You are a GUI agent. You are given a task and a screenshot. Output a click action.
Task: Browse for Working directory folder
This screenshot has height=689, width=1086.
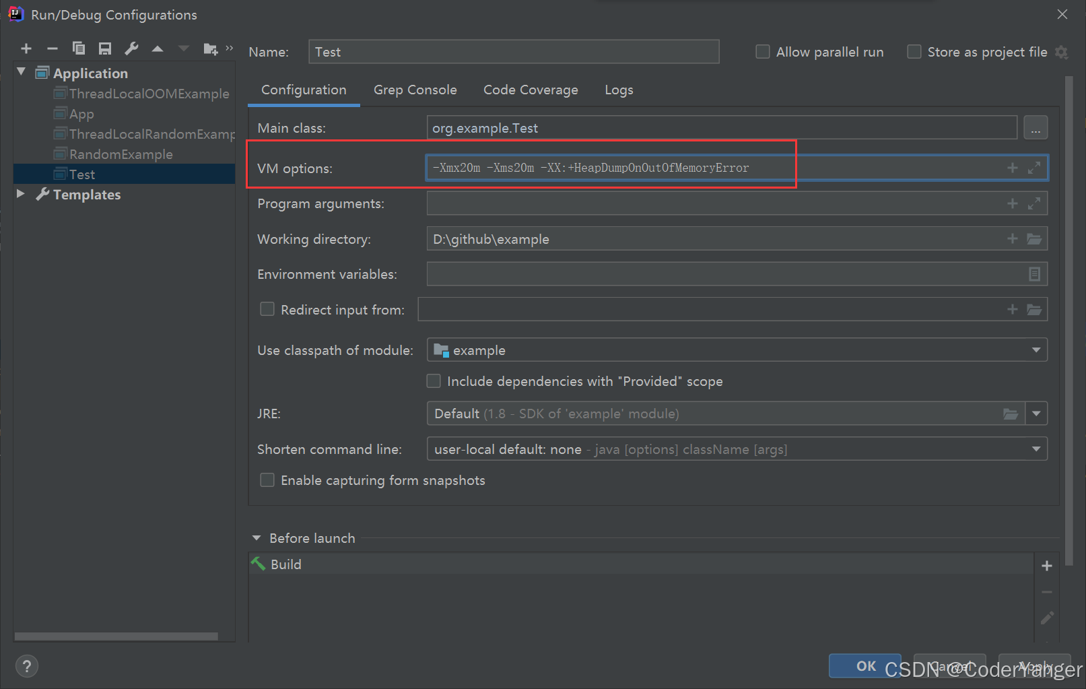(1034, 238)
